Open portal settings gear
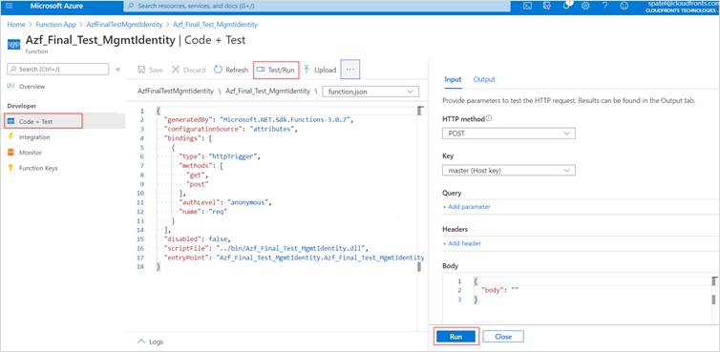Viewport: 720px width, 352px height. click(585, 6)
